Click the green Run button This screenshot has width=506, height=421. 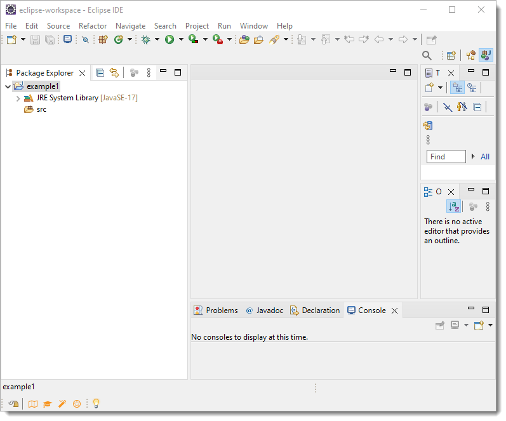pyautogui.click(x=170, y=39)
